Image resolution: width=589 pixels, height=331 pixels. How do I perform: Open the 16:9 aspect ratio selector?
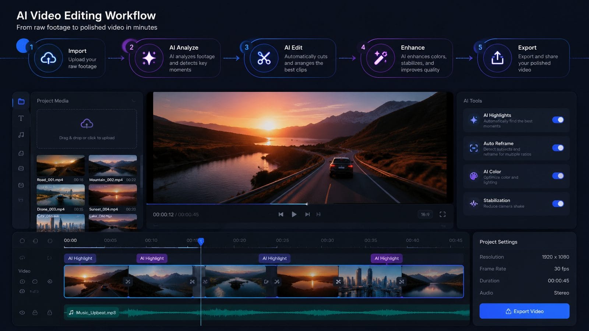pos(425,214)
